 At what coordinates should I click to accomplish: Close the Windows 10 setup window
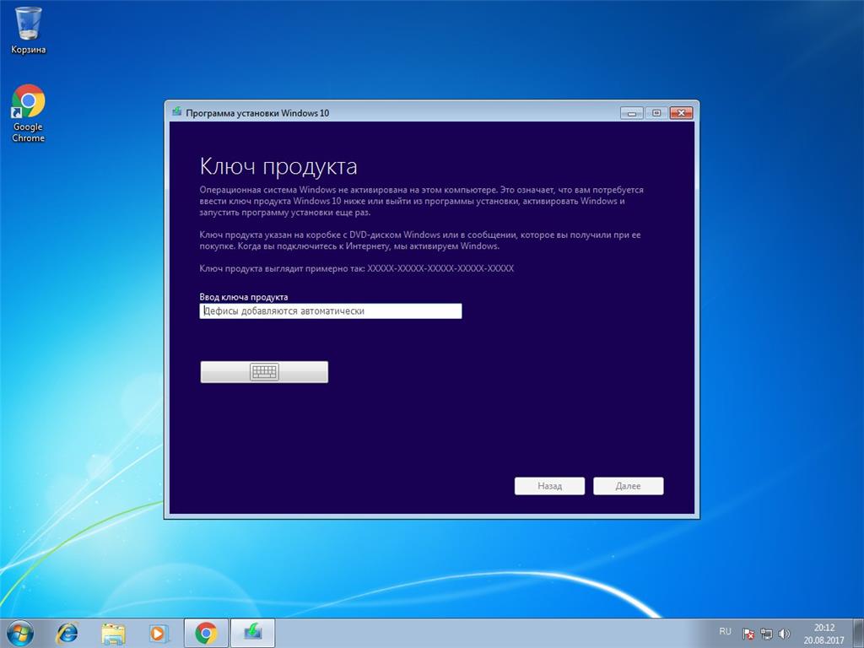(x=682, y=113)
